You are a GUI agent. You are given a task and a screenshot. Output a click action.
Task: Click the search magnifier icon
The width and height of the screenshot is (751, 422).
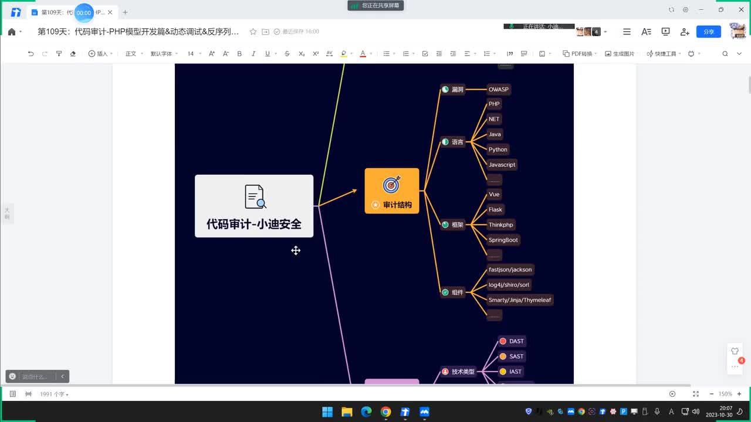coord(725,54)
